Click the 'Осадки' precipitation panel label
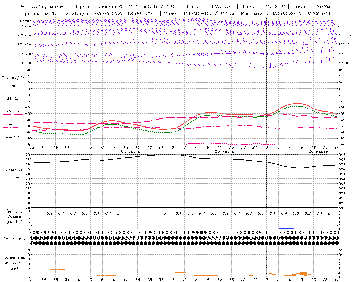The width and height of the screenshot is (353, 282). click(x=14, y=216)
